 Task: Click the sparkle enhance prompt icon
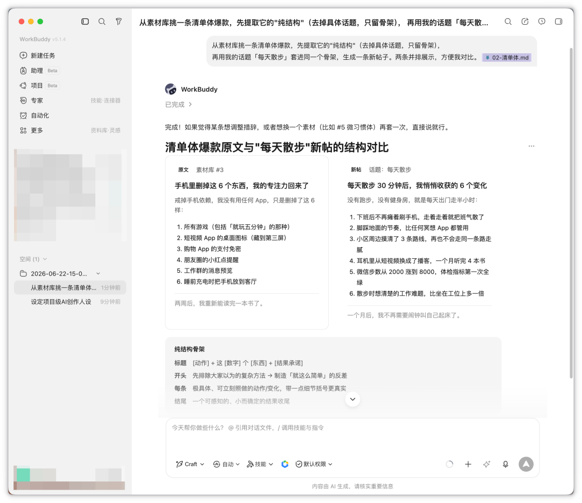coord(487,464)
